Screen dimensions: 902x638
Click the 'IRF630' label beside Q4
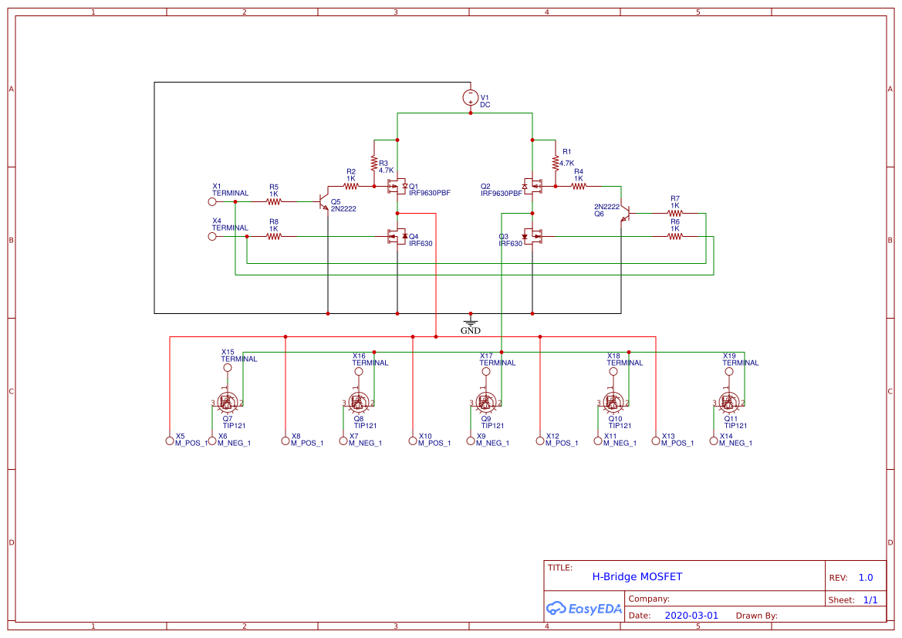[x=421, y=243]
